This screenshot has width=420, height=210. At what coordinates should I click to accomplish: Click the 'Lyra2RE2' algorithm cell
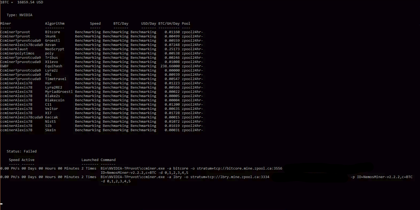coord(54,87)
